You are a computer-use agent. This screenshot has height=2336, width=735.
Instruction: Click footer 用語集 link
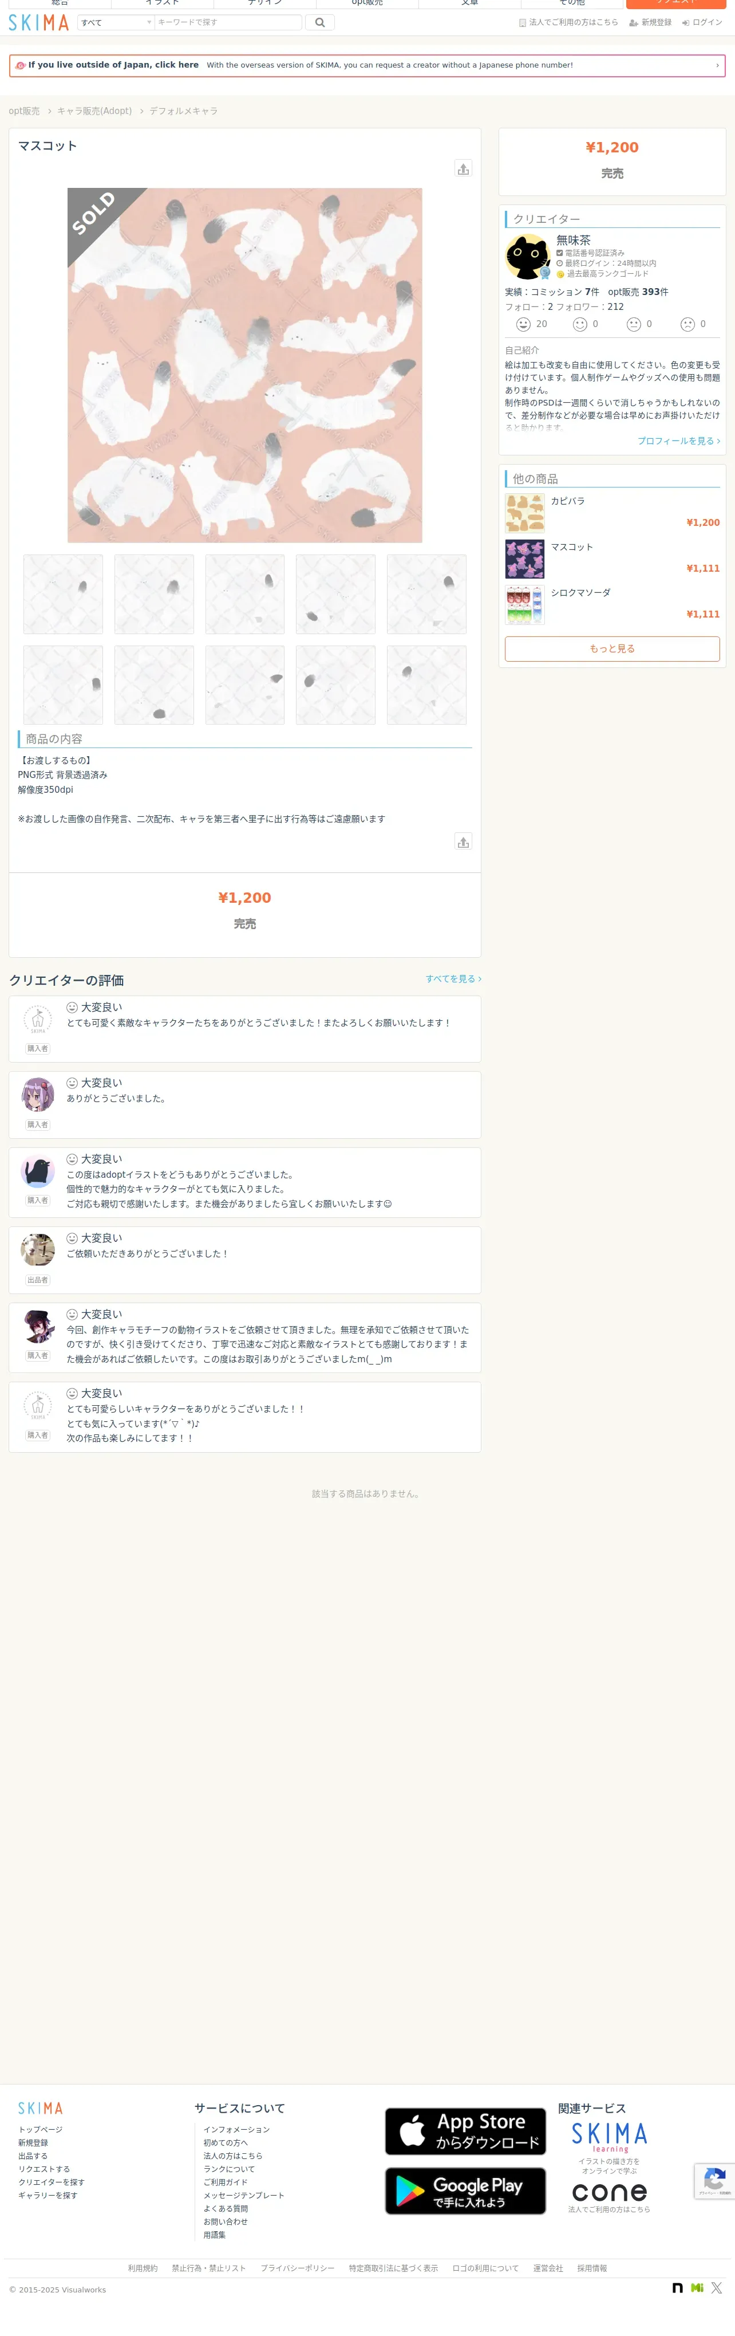(215, 2235)
